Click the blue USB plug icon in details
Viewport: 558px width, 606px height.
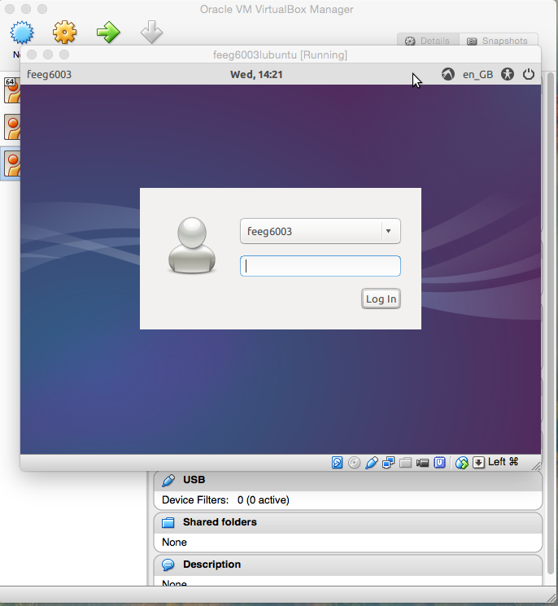(x=168, y=481)
